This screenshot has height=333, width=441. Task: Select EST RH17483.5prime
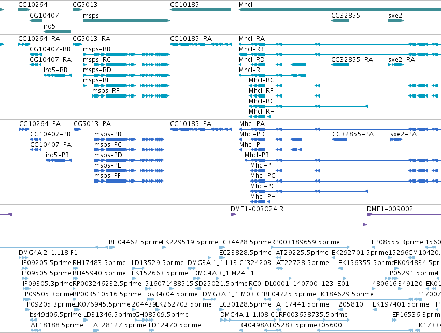pyautogui.click(x=76, y=268)
